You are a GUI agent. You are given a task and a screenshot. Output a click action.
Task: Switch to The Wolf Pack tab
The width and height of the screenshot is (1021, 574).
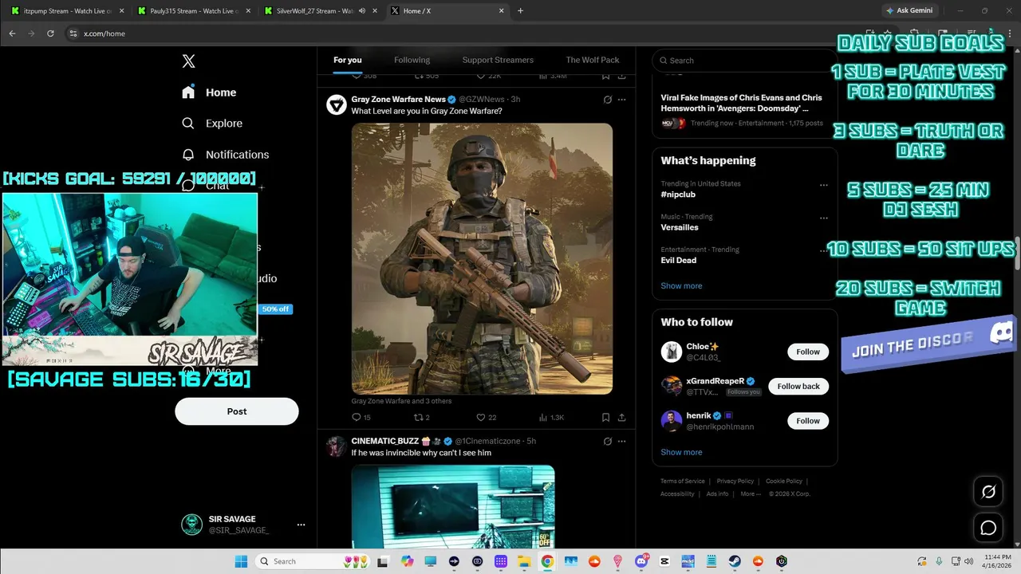pyautogui.click(x=593, y=60)
